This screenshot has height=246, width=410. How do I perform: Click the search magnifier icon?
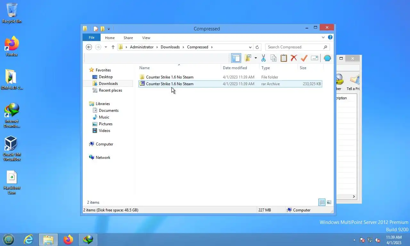click(325, 47)
